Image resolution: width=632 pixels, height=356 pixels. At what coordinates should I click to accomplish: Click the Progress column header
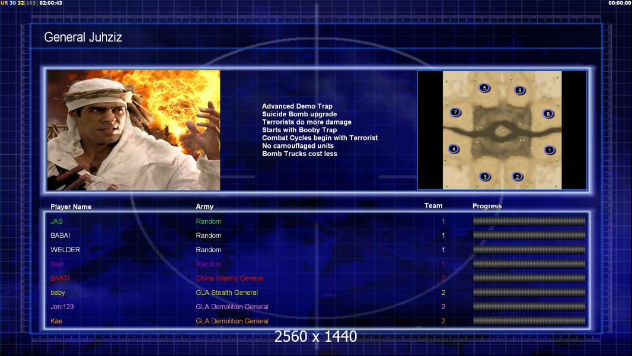pyautogui.click(x=487, y=206)
